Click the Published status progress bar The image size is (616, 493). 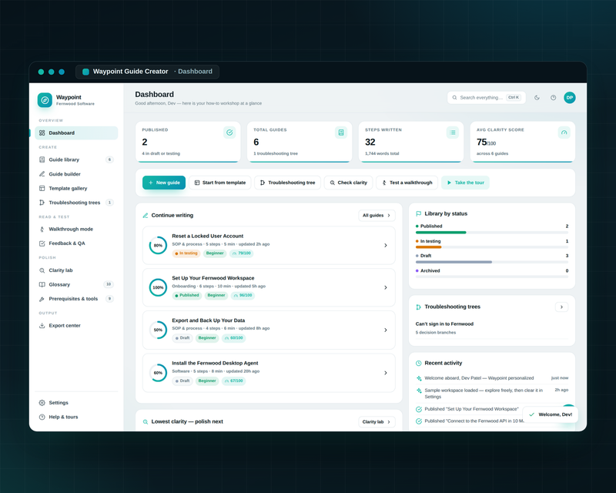coord(492,233)
